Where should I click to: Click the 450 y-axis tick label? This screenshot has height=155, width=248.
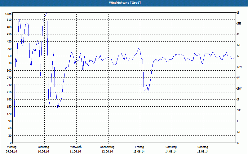[x=9, y=34]
